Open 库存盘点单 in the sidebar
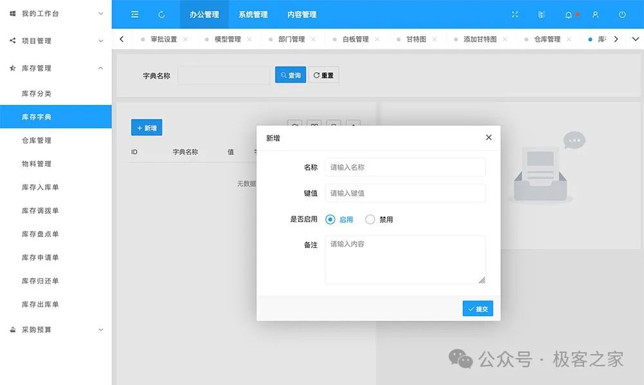This screenshot has height=385, width=644. [x=56, y=234]
